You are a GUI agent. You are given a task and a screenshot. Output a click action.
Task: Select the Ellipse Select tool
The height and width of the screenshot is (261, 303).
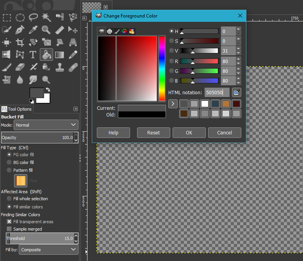pos(20,18)
